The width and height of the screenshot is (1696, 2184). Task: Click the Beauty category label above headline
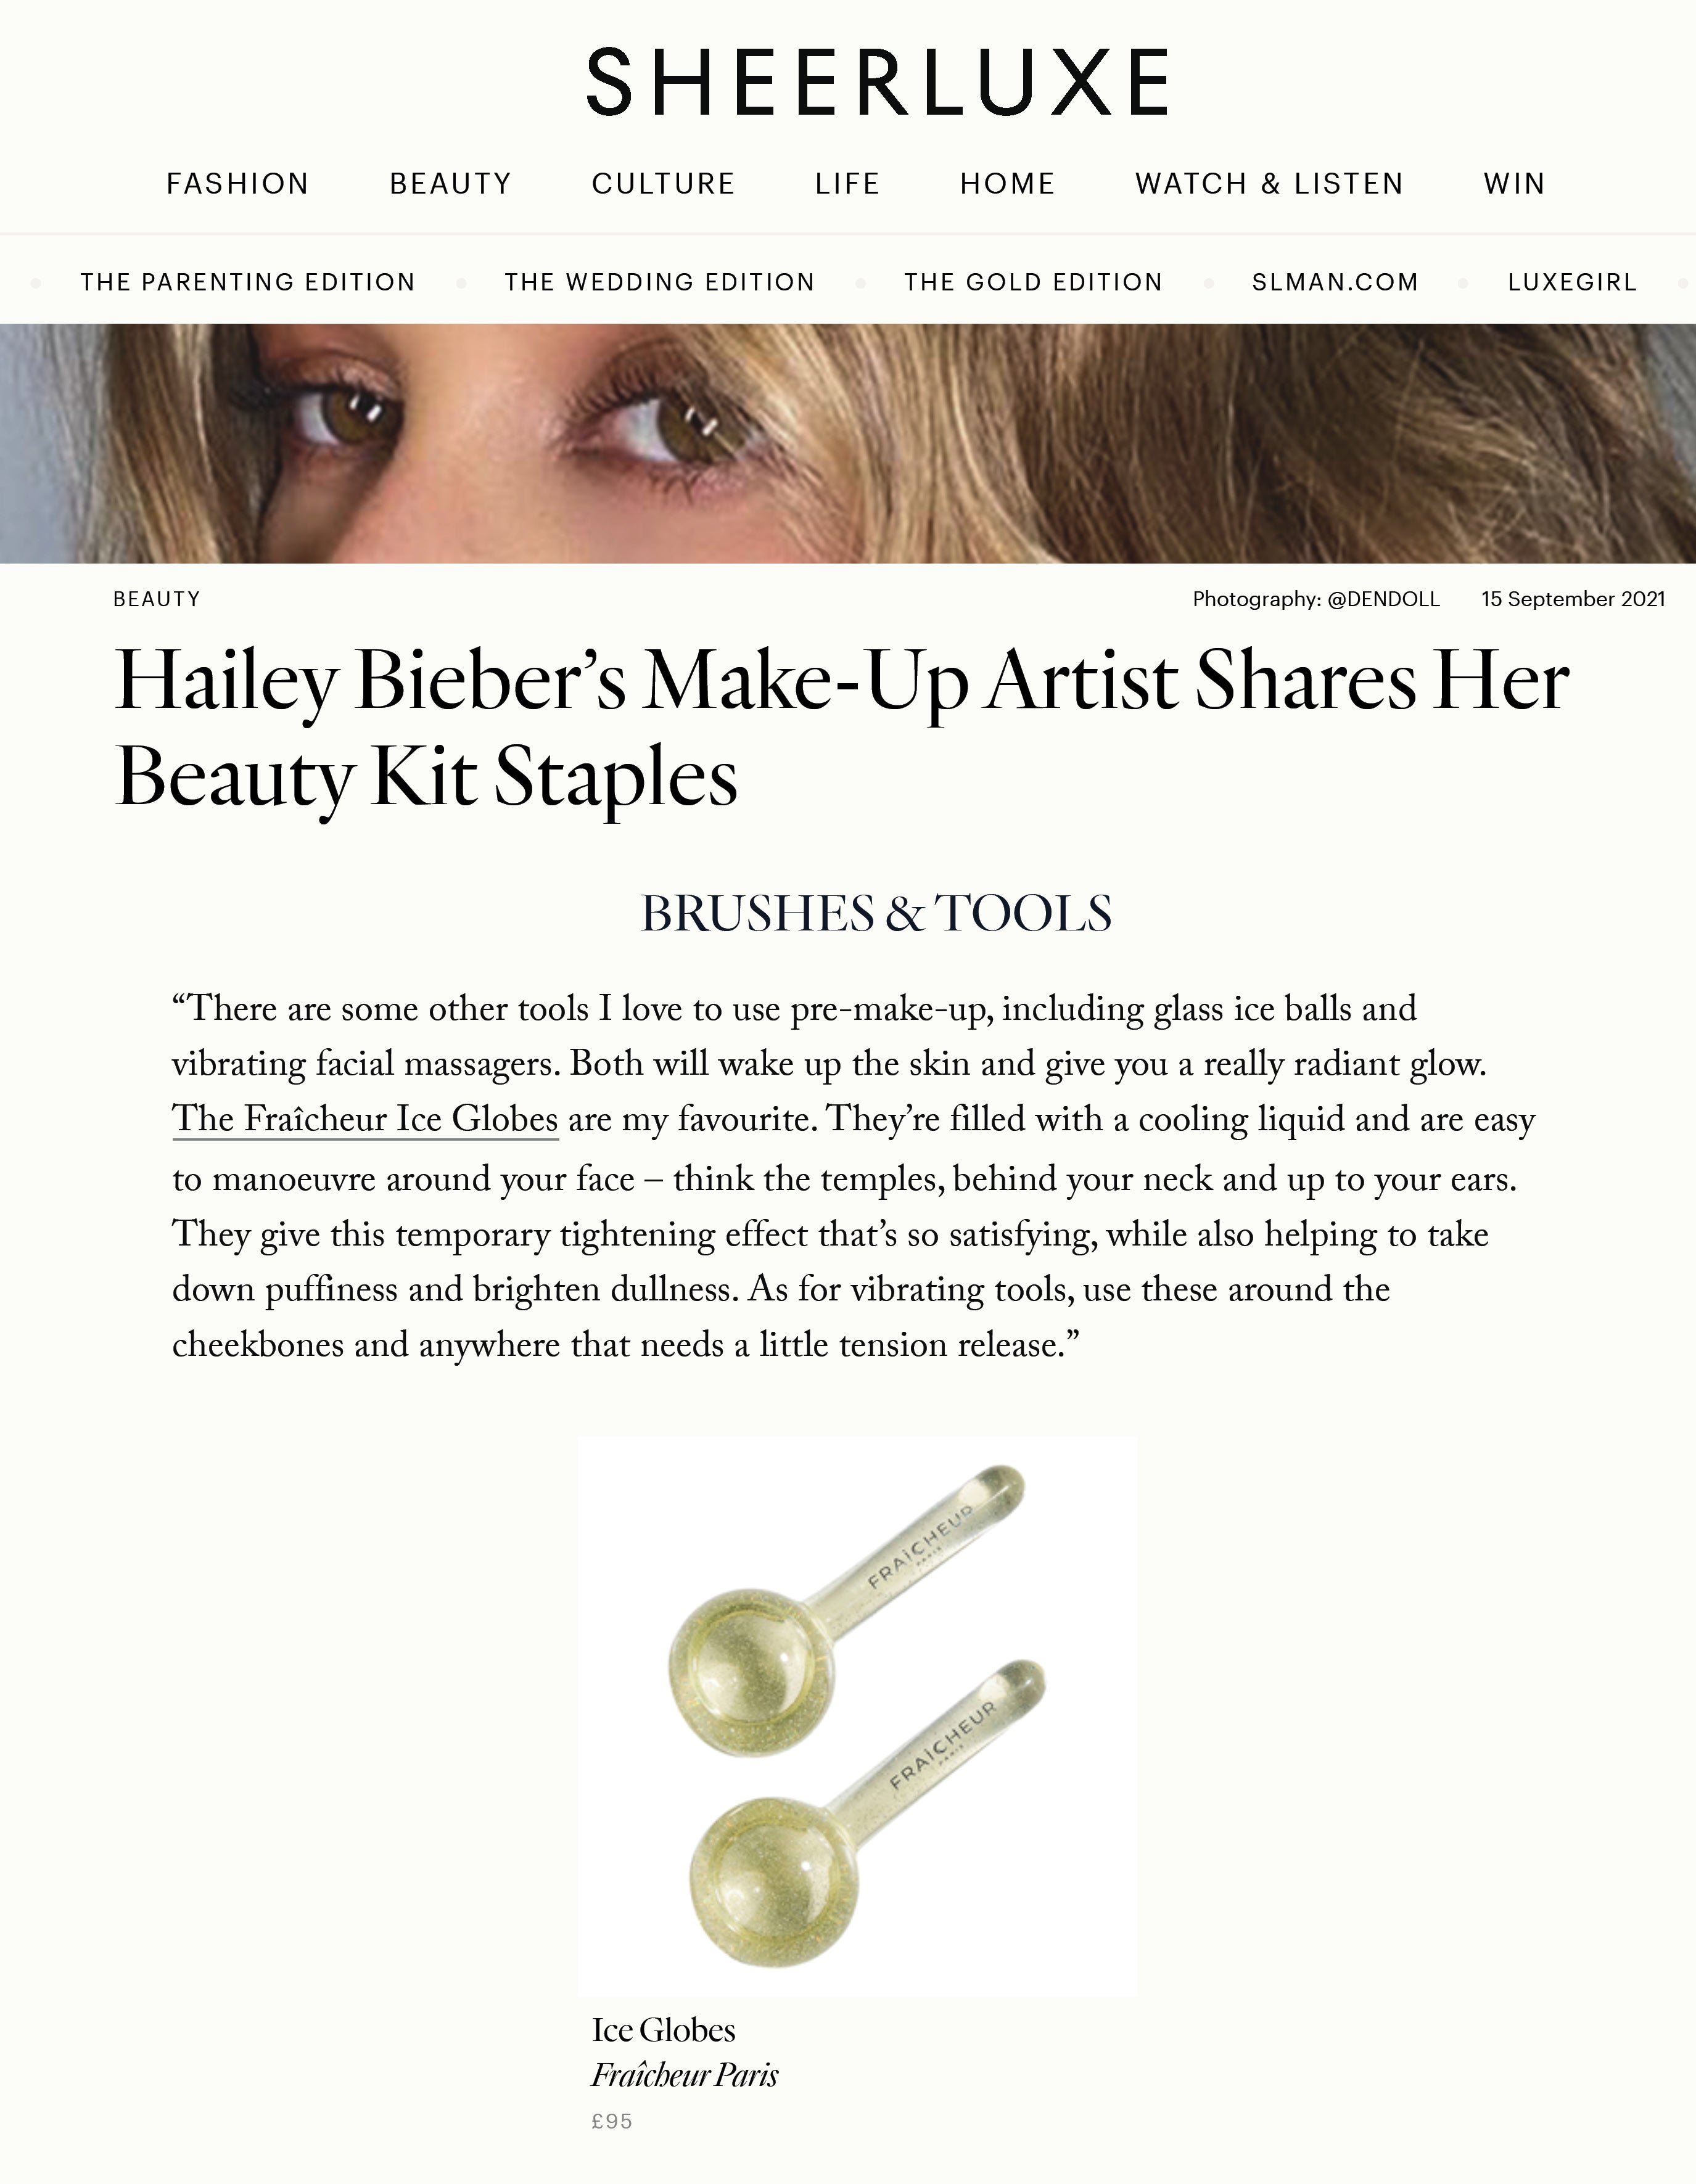pyautogui.click(x=157, y=599)
